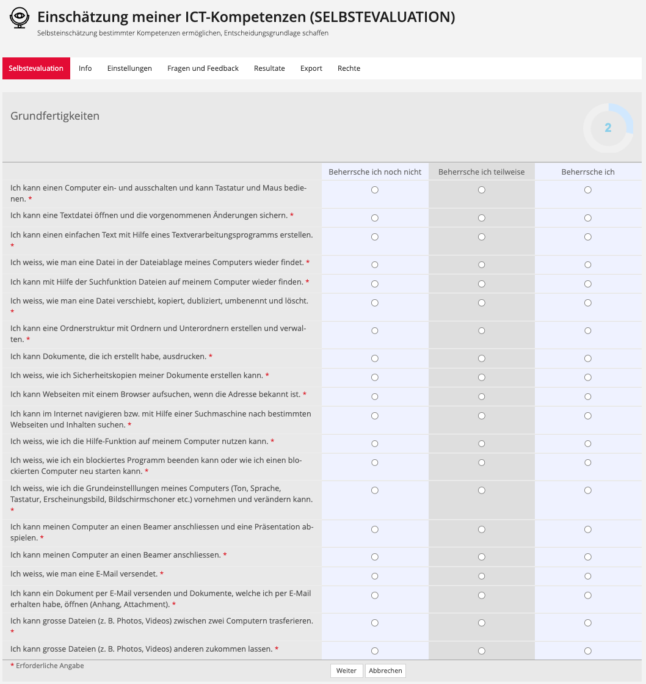Click the Grundfertigkeiten section heading
646x684 pixels.
55,116
